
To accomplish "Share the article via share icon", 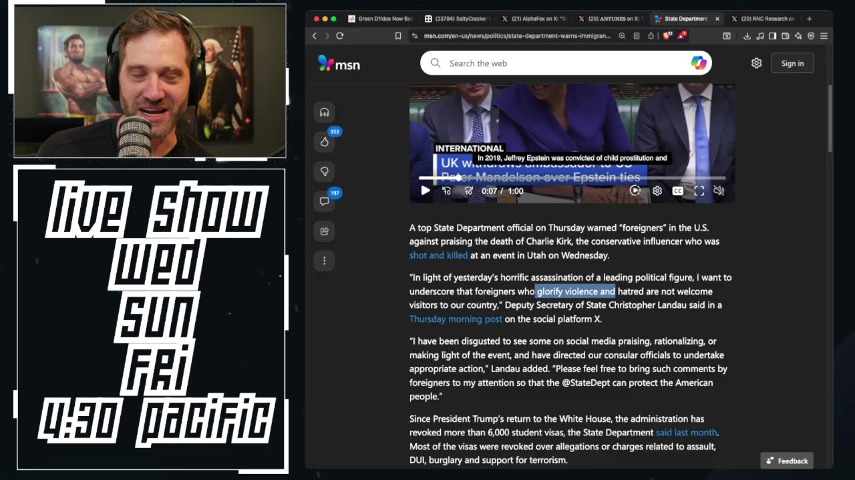I will (324, 231).
